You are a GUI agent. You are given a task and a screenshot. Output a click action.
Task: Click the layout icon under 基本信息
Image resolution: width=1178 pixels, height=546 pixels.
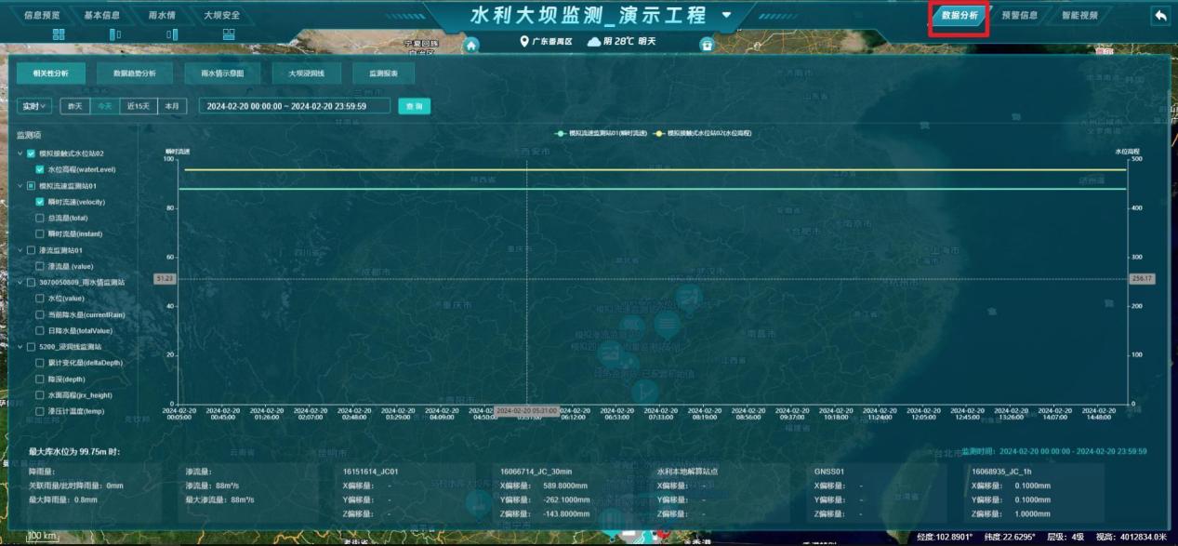[115, 34]
